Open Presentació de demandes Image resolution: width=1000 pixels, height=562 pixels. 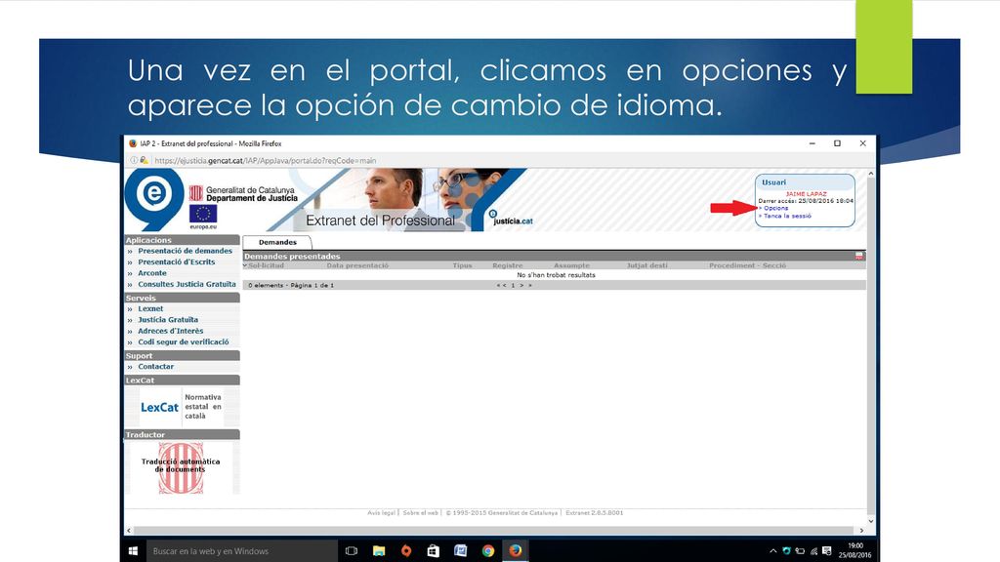185,251
